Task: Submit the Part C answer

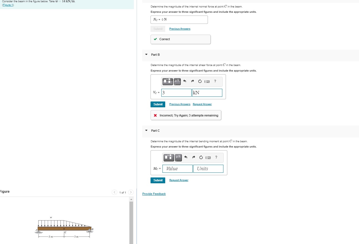Action: (x=158, y=180)
